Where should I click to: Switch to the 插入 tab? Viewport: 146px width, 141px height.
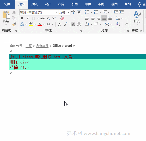[34, 4]
